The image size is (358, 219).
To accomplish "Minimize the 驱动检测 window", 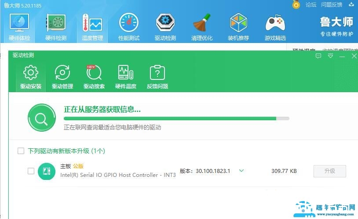I will (x=342, y=56).
